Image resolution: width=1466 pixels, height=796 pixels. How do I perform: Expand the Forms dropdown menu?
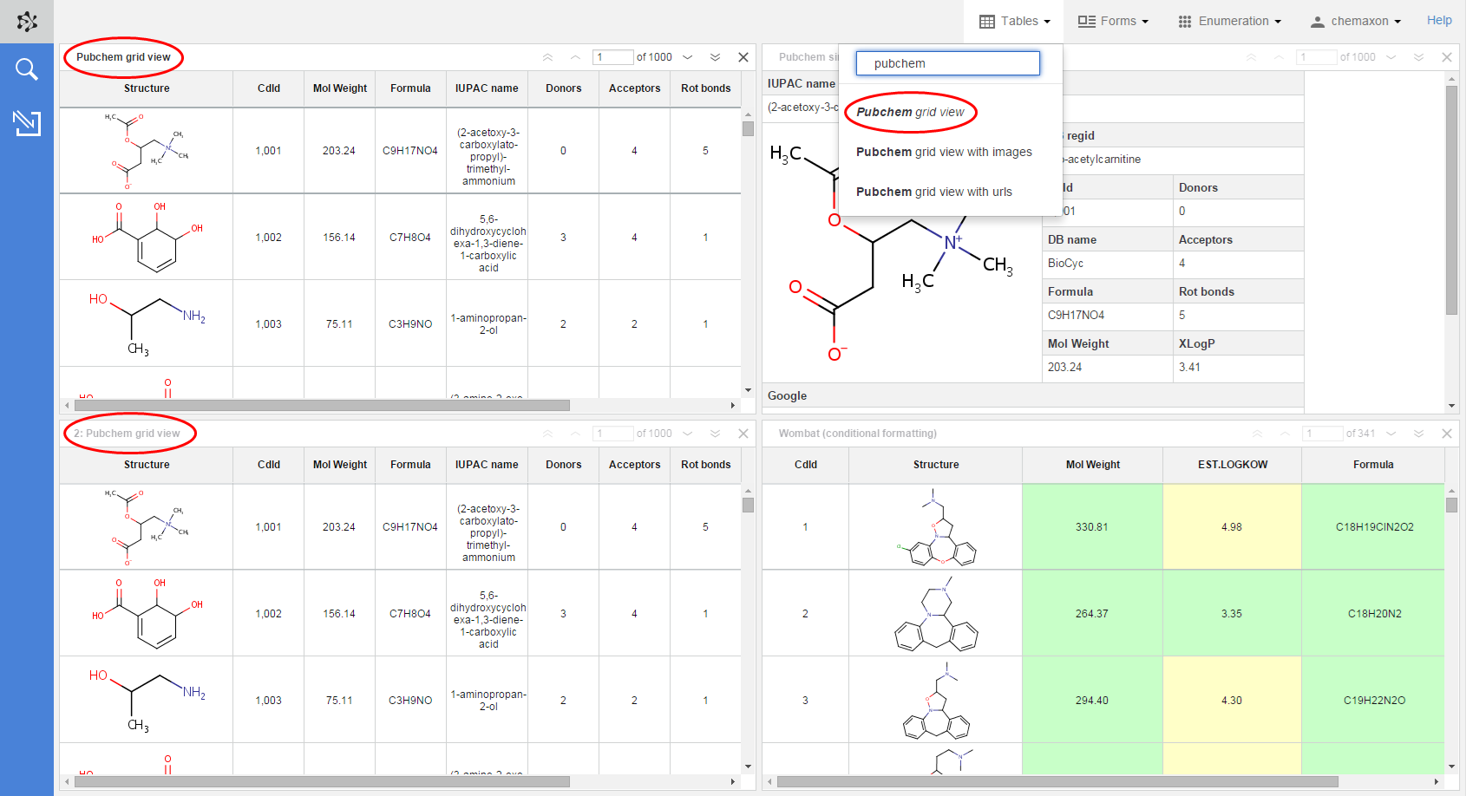click(1113, 21)
